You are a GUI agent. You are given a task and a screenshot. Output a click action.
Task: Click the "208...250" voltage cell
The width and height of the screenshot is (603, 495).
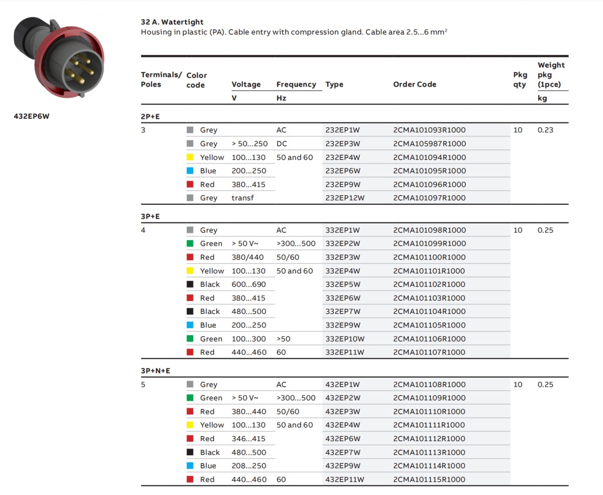pos(249,466)
